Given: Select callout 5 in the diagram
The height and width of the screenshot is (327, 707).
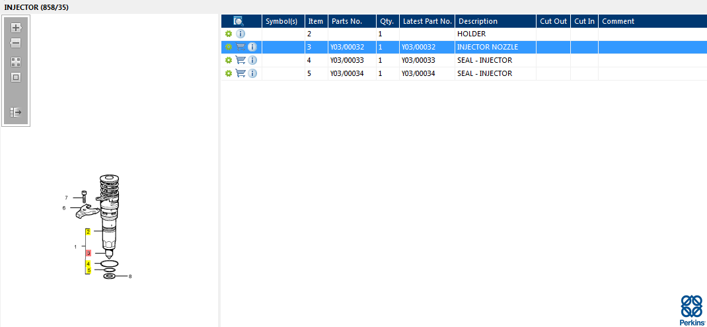Looking at the screenshot, I should point(89,270).
